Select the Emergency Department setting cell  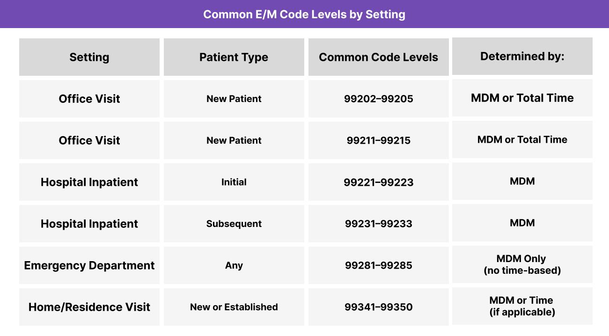click(x=89, y=265)
